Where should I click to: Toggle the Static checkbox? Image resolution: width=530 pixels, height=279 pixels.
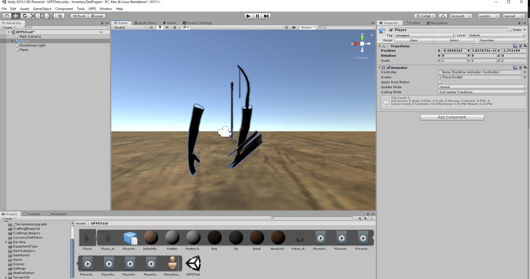511,30
